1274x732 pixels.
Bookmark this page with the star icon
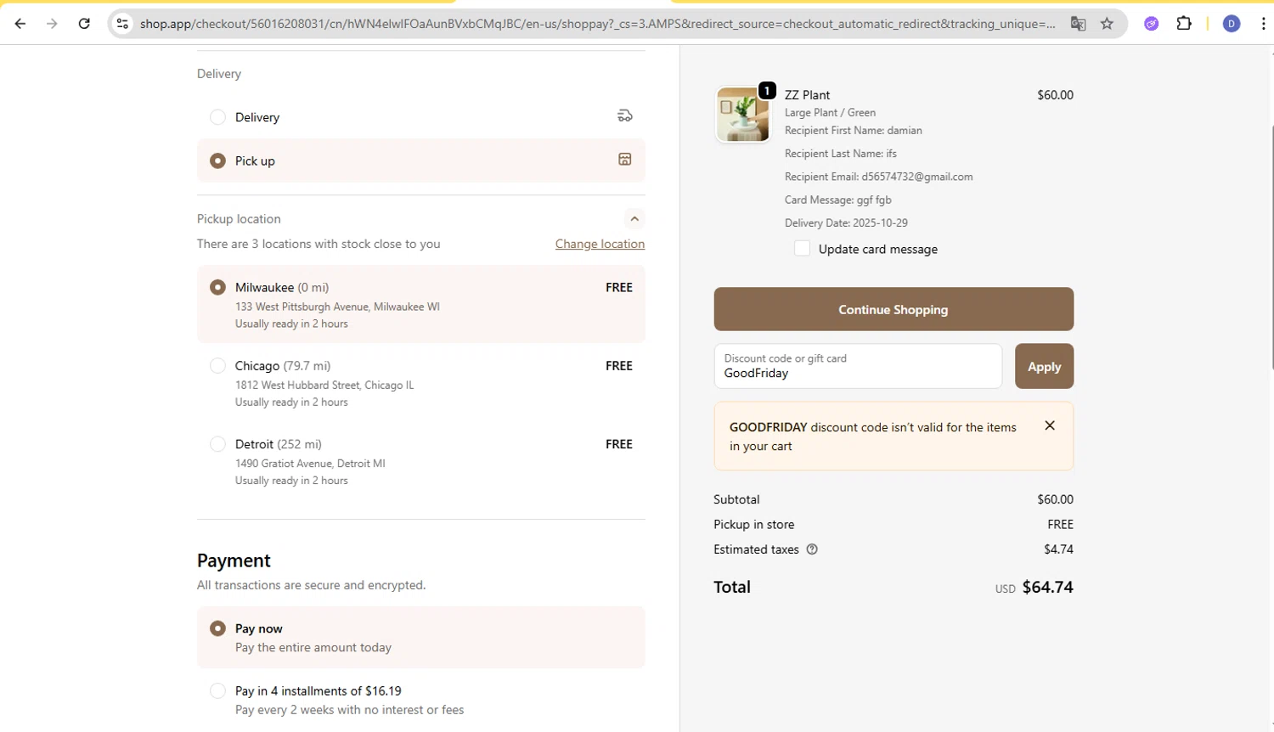1107,24
